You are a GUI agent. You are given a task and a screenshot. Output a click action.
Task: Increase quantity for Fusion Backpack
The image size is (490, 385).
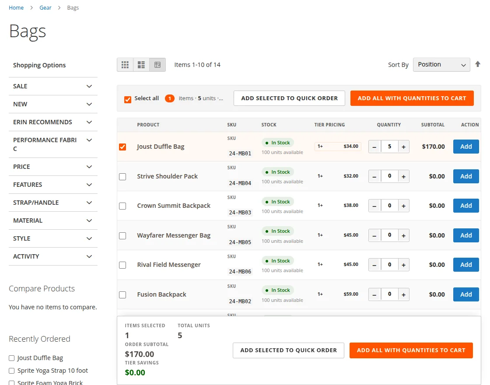pyautogui.click(x=403, y=294)
